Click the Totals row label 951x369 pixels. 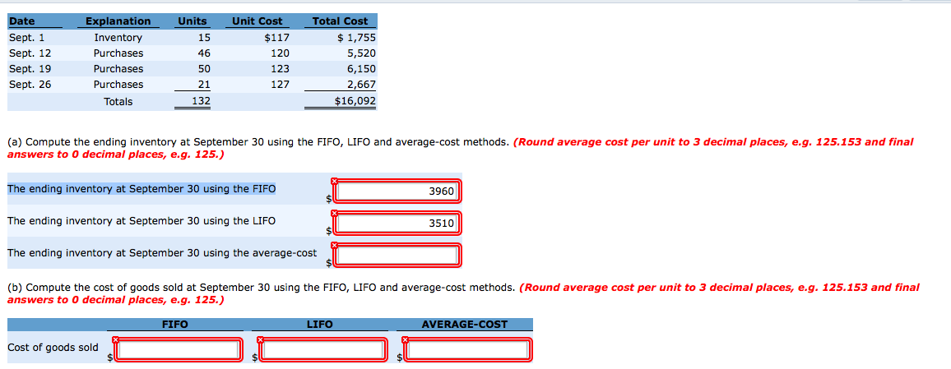(x=118, y=102)
